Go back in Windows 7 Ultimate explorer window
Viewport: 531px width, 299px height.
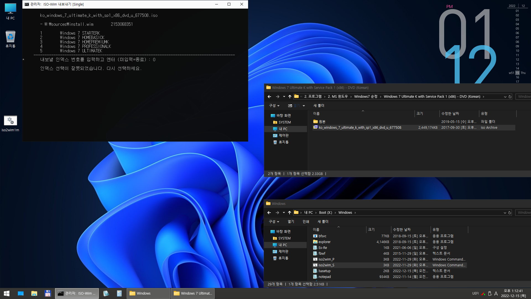[x=269, y=97]
